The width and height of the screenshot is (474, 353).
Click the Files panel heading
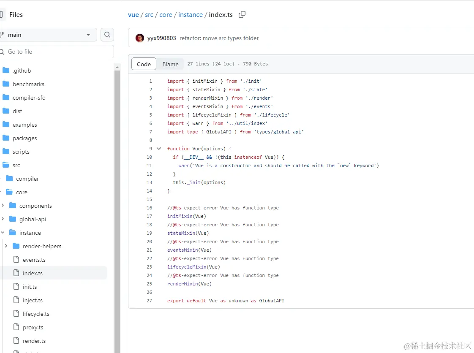16,14
